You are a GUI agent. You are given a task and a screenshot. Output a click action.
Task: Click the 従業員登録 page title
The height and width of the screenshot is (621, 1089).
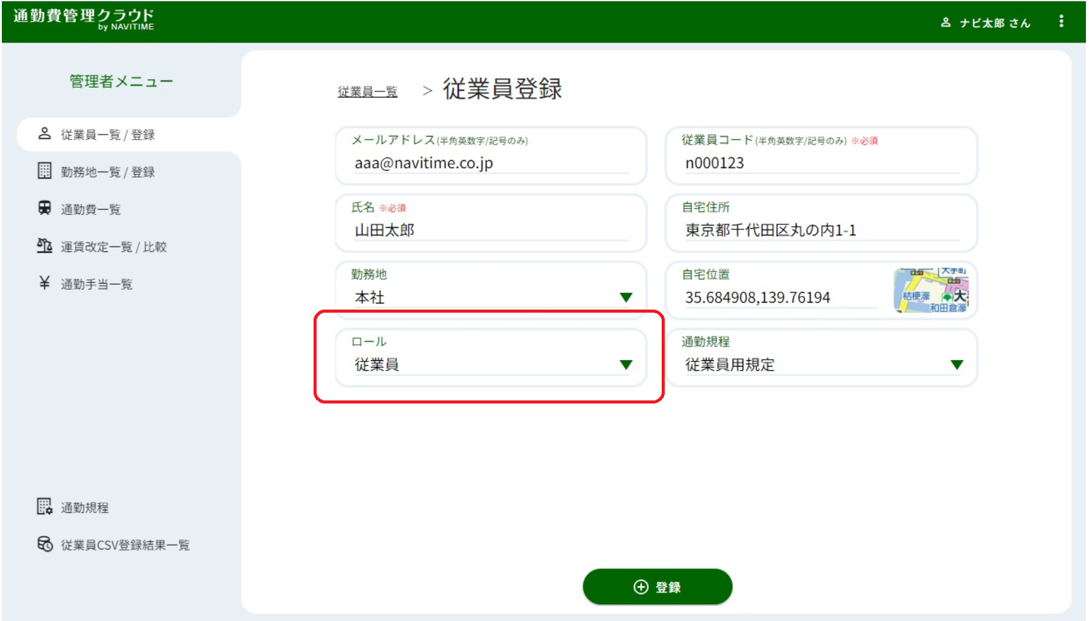(x=502, y=89)
